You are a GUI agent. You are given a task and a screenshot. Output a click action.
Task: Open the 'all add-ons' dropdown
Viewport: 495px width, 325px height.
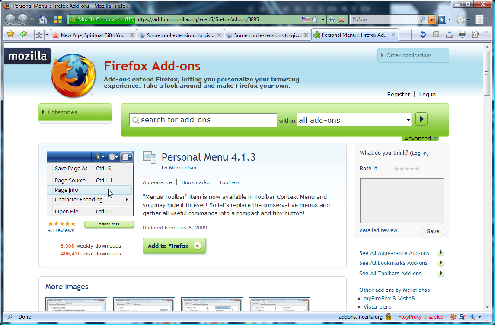tap(354, 120)
